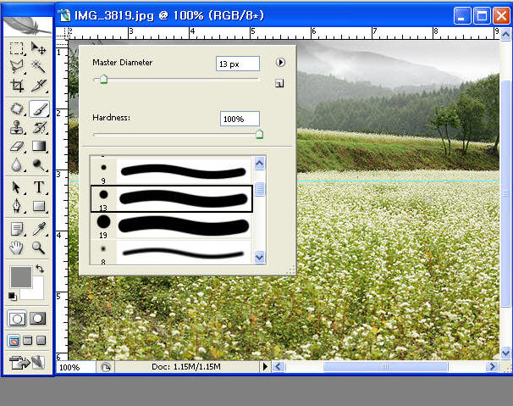Click the Master Diameter slider handle
Screen dimensions: 513x406
pos(103,79)
